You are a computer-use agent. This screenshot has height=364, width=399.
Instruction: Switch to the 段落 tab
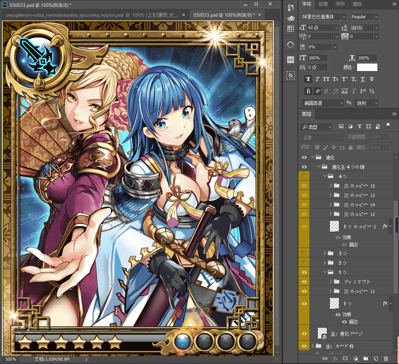[x=323, y=4]
